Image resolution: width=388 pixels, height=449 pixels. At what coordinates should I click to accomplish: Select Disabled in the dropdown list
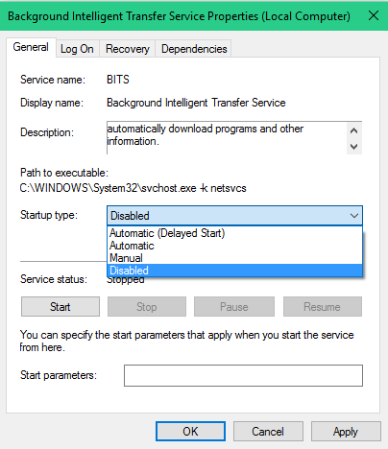click(x=234, y=271)
